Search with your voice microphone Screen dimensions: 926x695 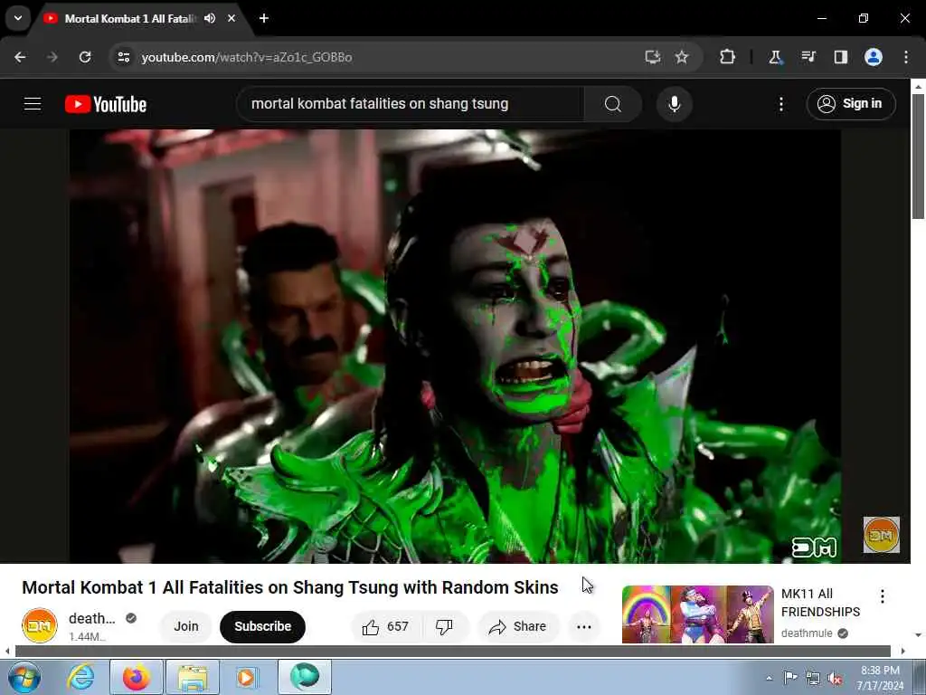click(x=674, y=104)
